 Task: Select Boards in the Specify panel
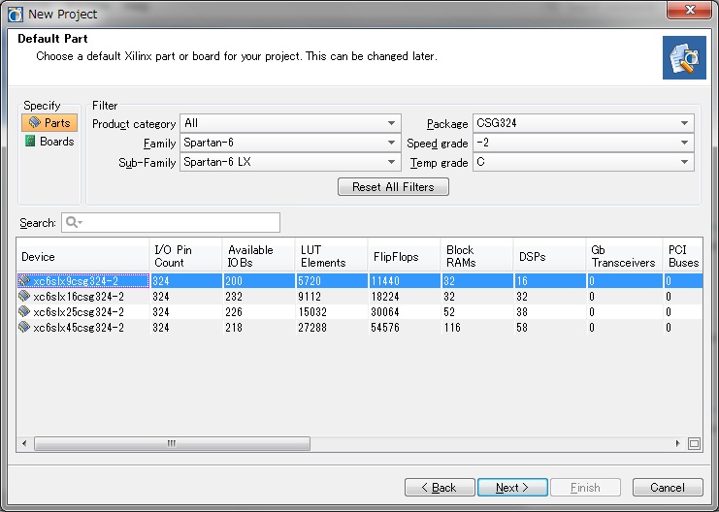tap(49, 142)
